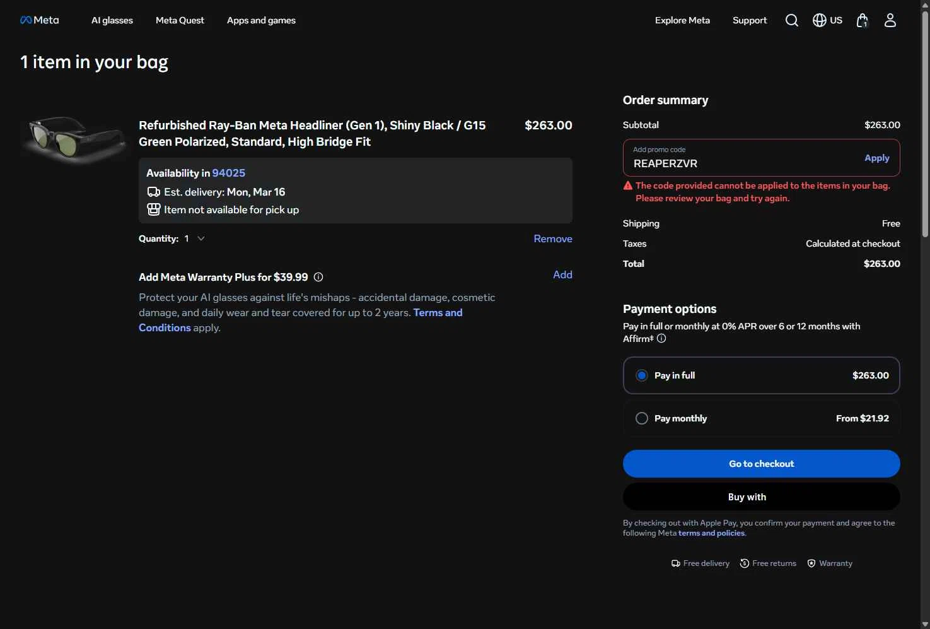Screen dimensions: 930x629
Task: Click the Free delivery truck icon
Action: (676, 563)
